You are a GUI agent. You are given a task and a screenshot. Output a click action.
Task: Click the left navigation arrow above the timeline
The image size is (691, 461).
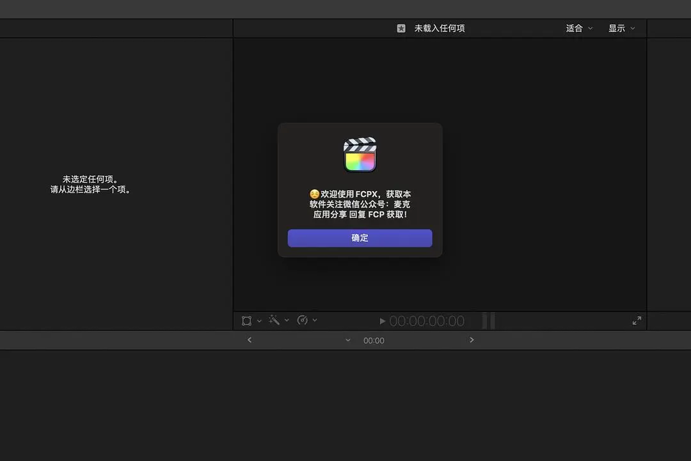[x=250, y=340]
